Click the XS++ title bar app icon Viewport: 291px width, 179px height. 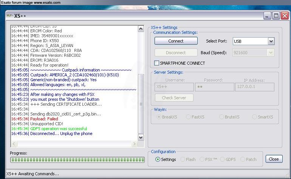[9, 16]
